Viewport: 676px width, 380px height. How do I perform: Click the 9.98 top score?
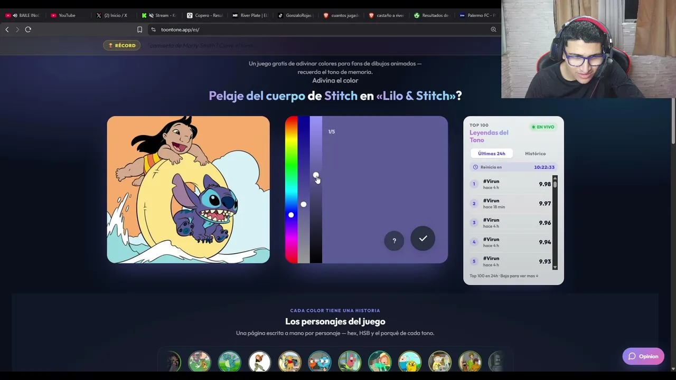pyautogui.click(x=545, y=184)
